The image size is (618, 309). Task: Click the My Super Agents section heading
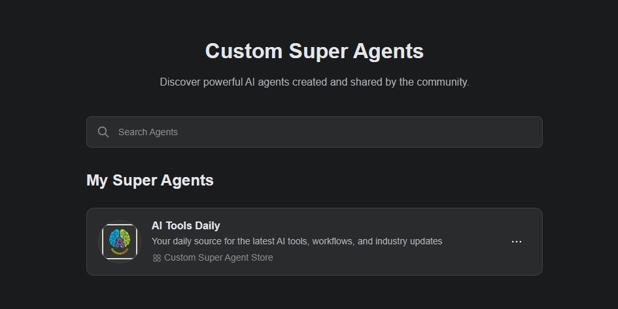(150, 180)
